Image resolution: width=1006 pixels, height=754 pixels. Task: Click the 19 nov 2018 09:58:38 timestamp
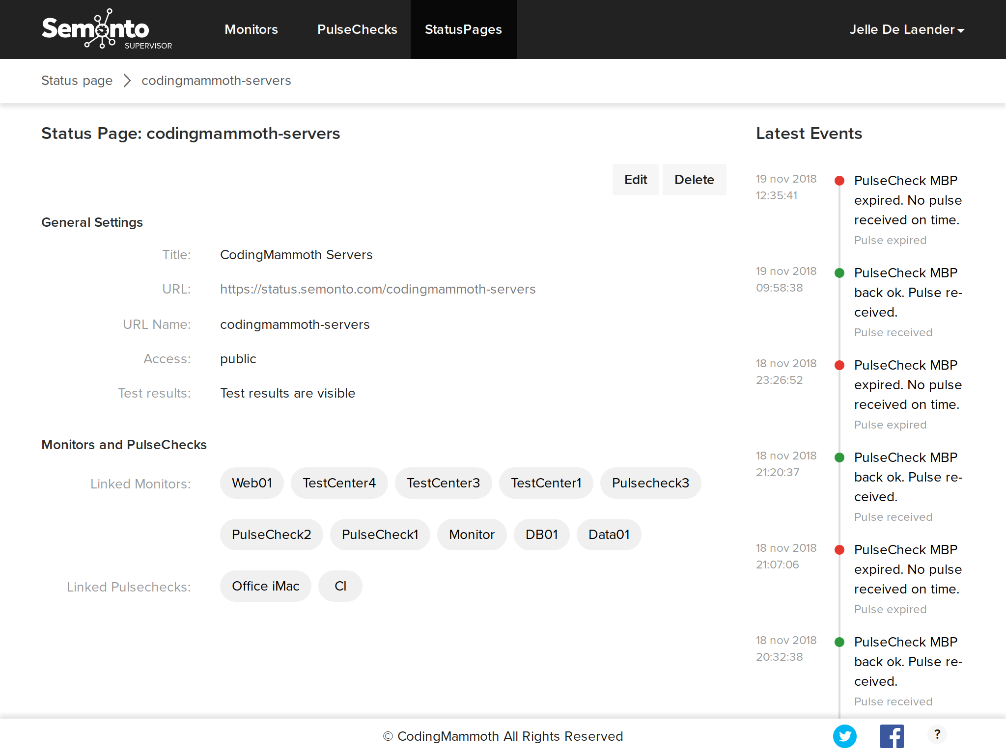point(786,279)
